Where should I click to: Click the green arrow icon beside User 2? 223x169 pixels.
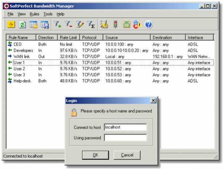coord(10,68)
